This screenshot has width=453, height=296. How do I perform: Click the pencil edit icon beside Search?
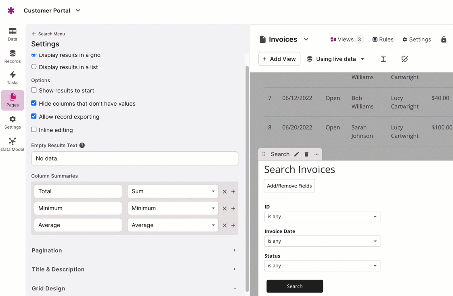tap(297, 154)
